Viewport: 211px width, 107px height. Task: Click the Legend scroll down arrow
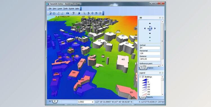pyautogui.click(x=162, y=94)
